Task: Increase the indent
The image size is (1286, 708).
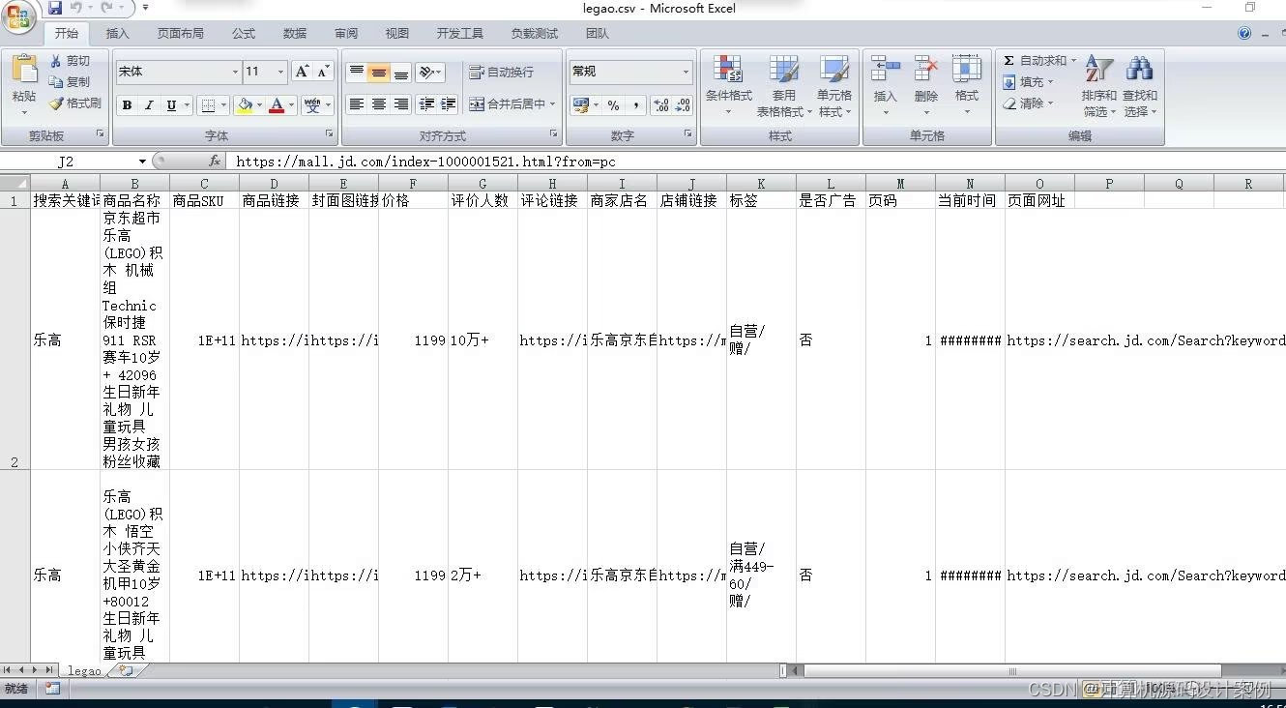Action: point(449,104)
